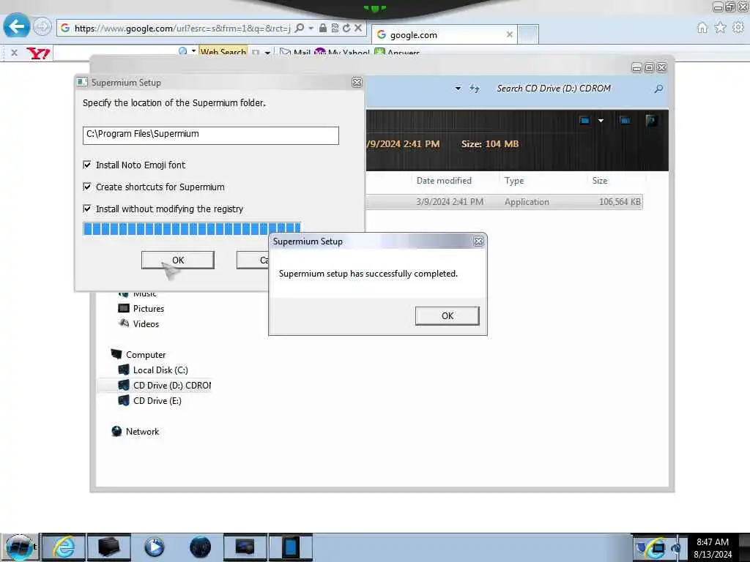Toggle Install Noto Emoji font checkbox
This screenshot has height=562, width=750.
(87, 165)
